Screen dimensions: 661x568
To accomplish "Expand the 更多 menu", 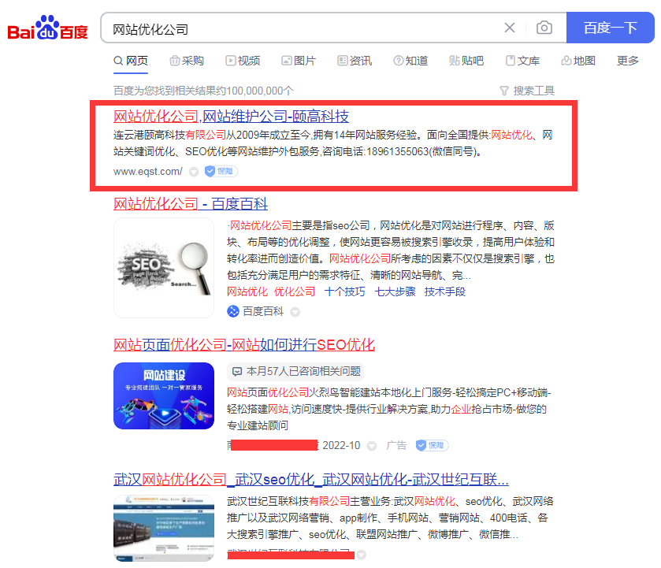I will click(x=628, y=61).
